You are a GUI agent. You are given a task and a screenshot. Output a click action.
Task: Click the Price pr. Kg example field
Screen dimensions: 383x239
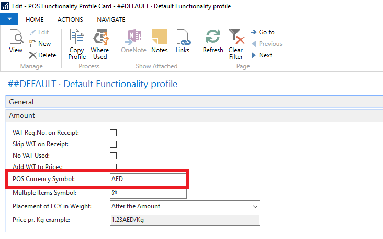[x=185, y=220]
